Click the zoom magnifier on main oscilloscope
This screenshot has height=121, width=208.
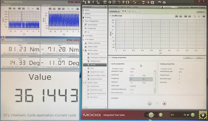pyautogui.click(x=195, y=16)
